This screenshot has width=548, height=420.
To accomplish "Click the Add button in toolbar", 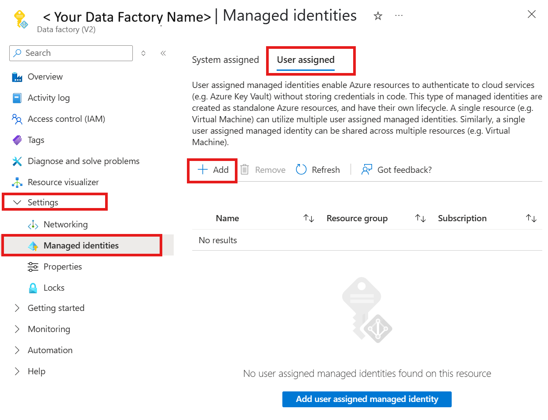I will 213,170.
